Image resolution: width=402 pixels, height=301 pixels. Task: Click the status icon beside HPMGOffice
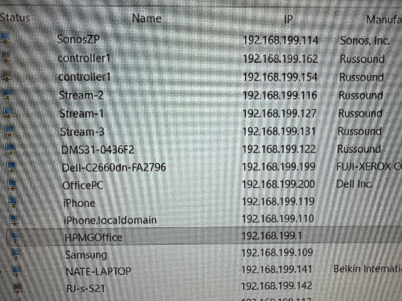point(15,237)
